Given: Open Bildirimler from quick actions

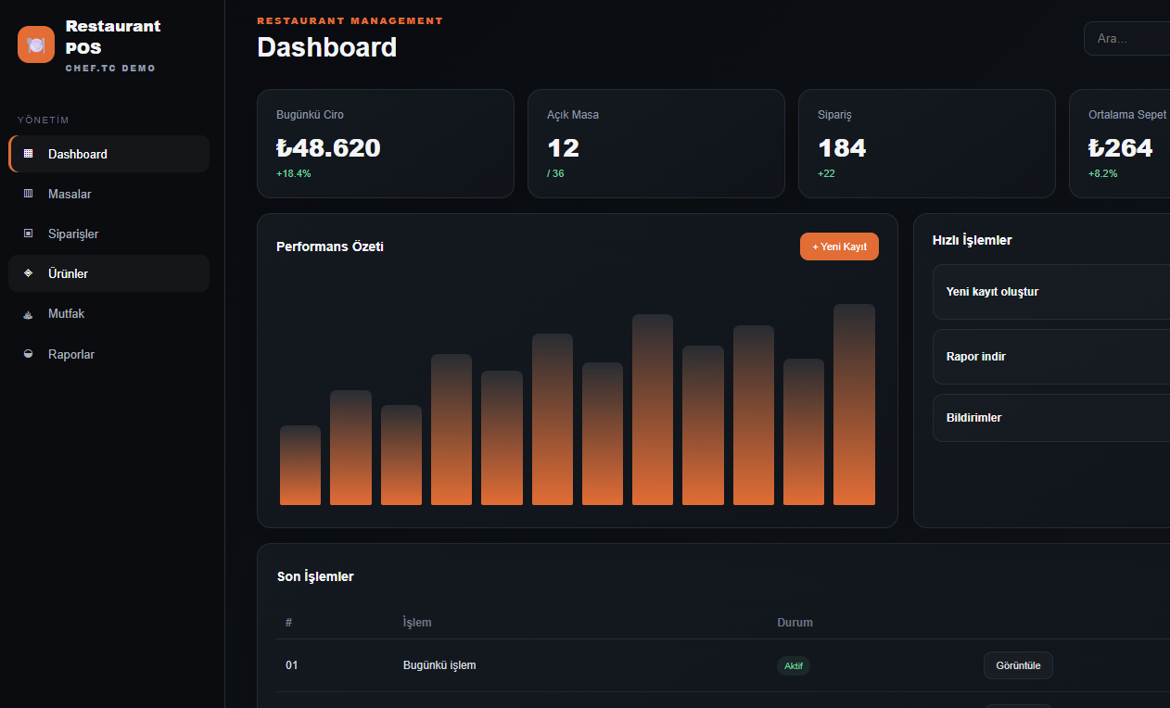Looking at the screenshot, I should point(1051,418).
